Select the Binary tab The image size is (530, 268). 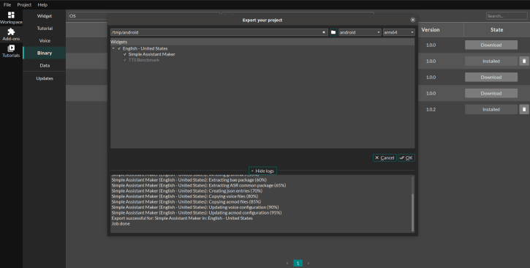coord(45,53)
